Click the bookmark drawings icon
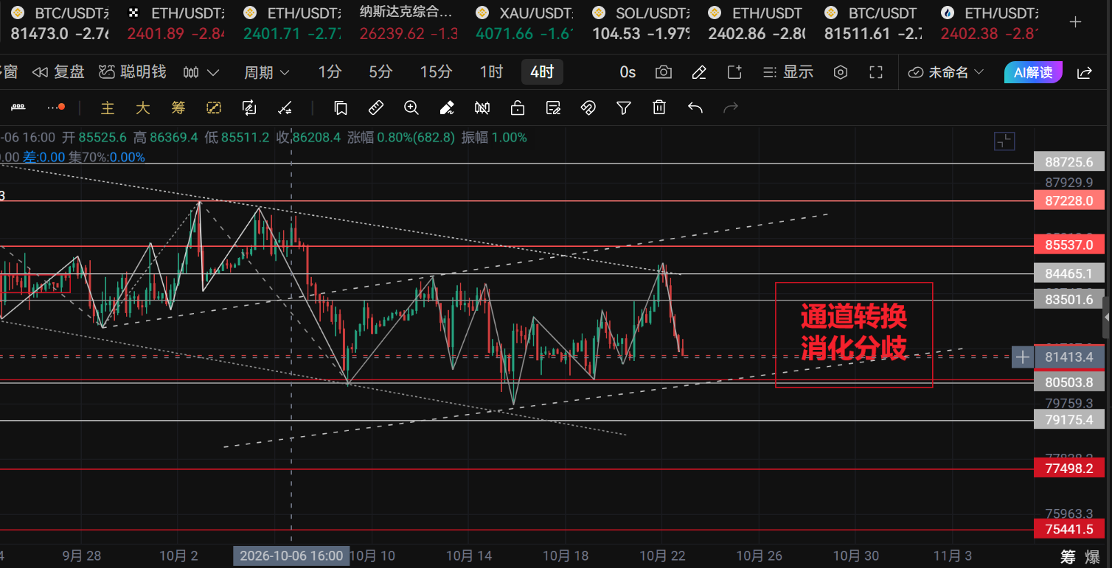The image size is (1112, 568). coord(341,108)
